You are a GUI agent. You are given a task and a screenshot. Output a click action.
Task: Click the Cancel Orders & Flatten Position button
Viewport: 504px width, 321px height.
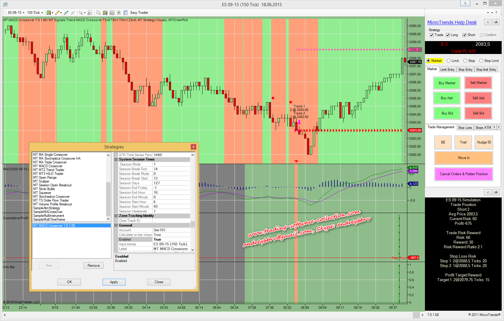tap(463, 174)
